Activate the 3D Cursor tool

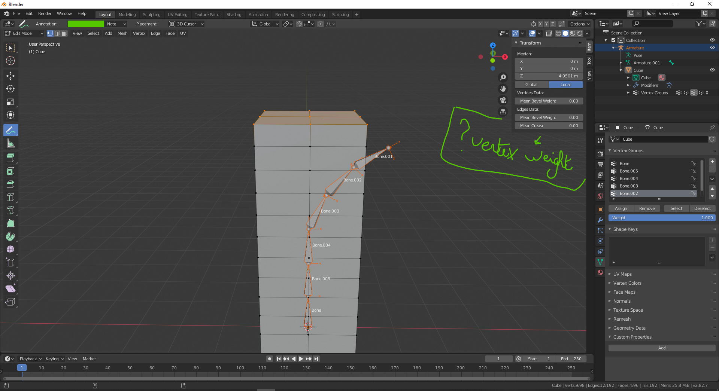[10, 61]
